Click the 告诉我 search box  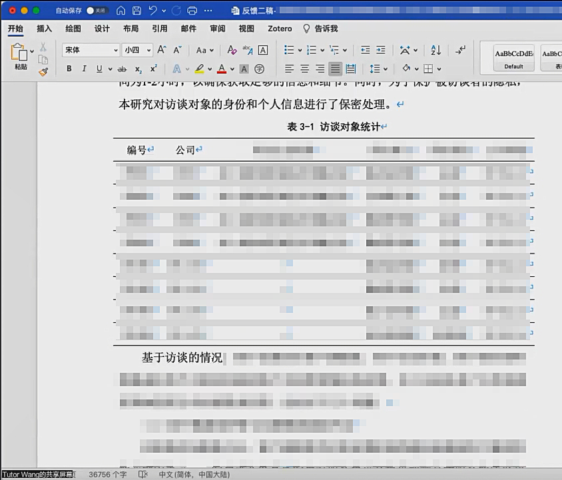(320, 29)
